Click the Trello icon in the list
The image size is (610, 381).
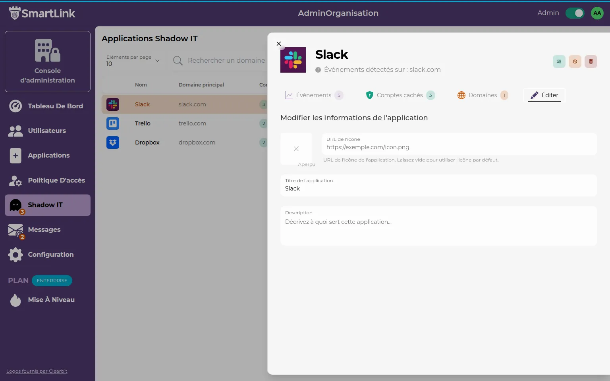click(113, 123)
